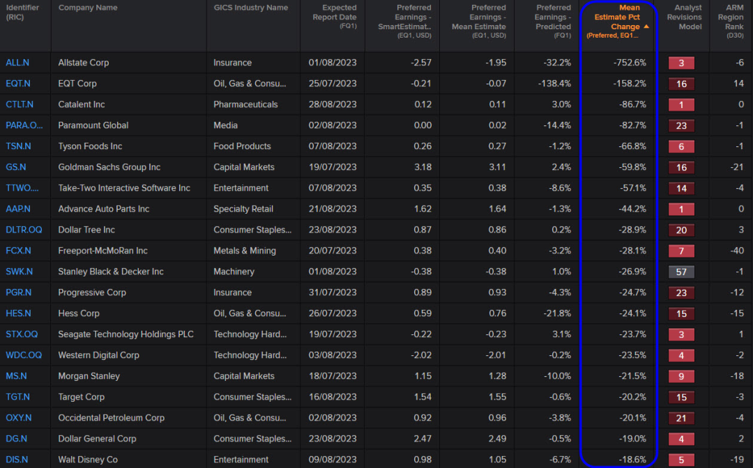This screenshot has height=468, width=753.
Task: Click the Preferred Earnings - SmartEstimate header
Action: coord(404,21)
